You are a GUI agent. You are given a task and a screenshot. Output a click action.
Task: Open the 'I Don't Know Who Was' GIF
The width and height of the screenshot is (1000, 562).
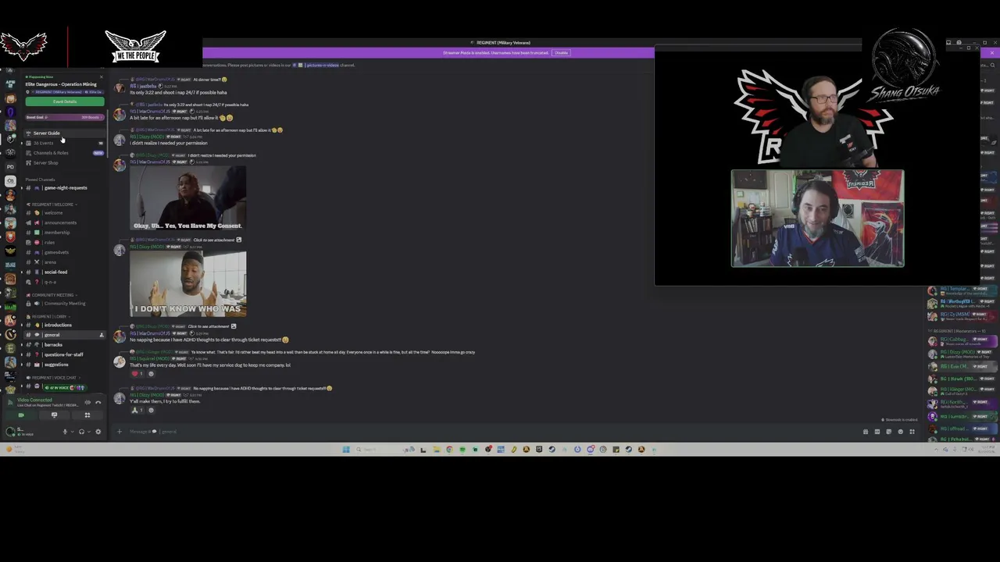187,284
